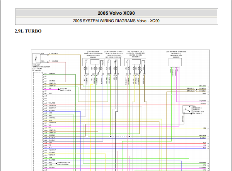Click pin 'A36 BLU/RED' connector label
Image resolution: width=232 pixels, height=171 pixels.
[x=50, y=160]
